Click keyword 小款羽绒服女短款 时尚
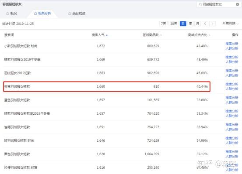 (x=21, y=46)
